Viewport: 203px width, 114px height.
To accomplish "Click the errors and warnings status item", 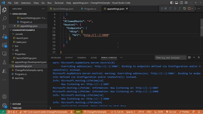I will (x=12, y=112).
